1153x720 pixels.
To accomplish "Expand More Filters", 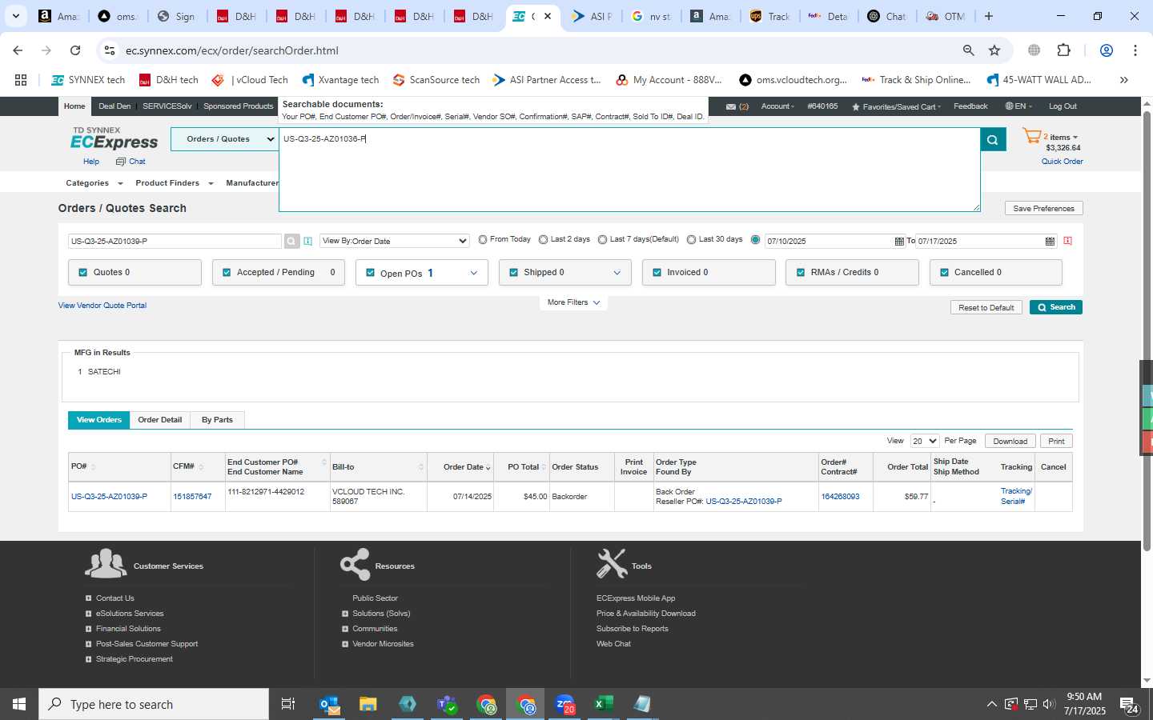I will click(x=573, y=302).
